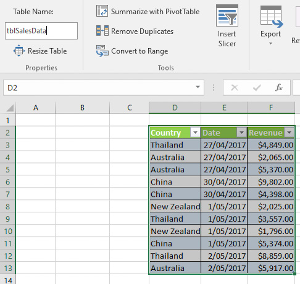
Task: Select row 8 header
Action: tap(7, 206)
